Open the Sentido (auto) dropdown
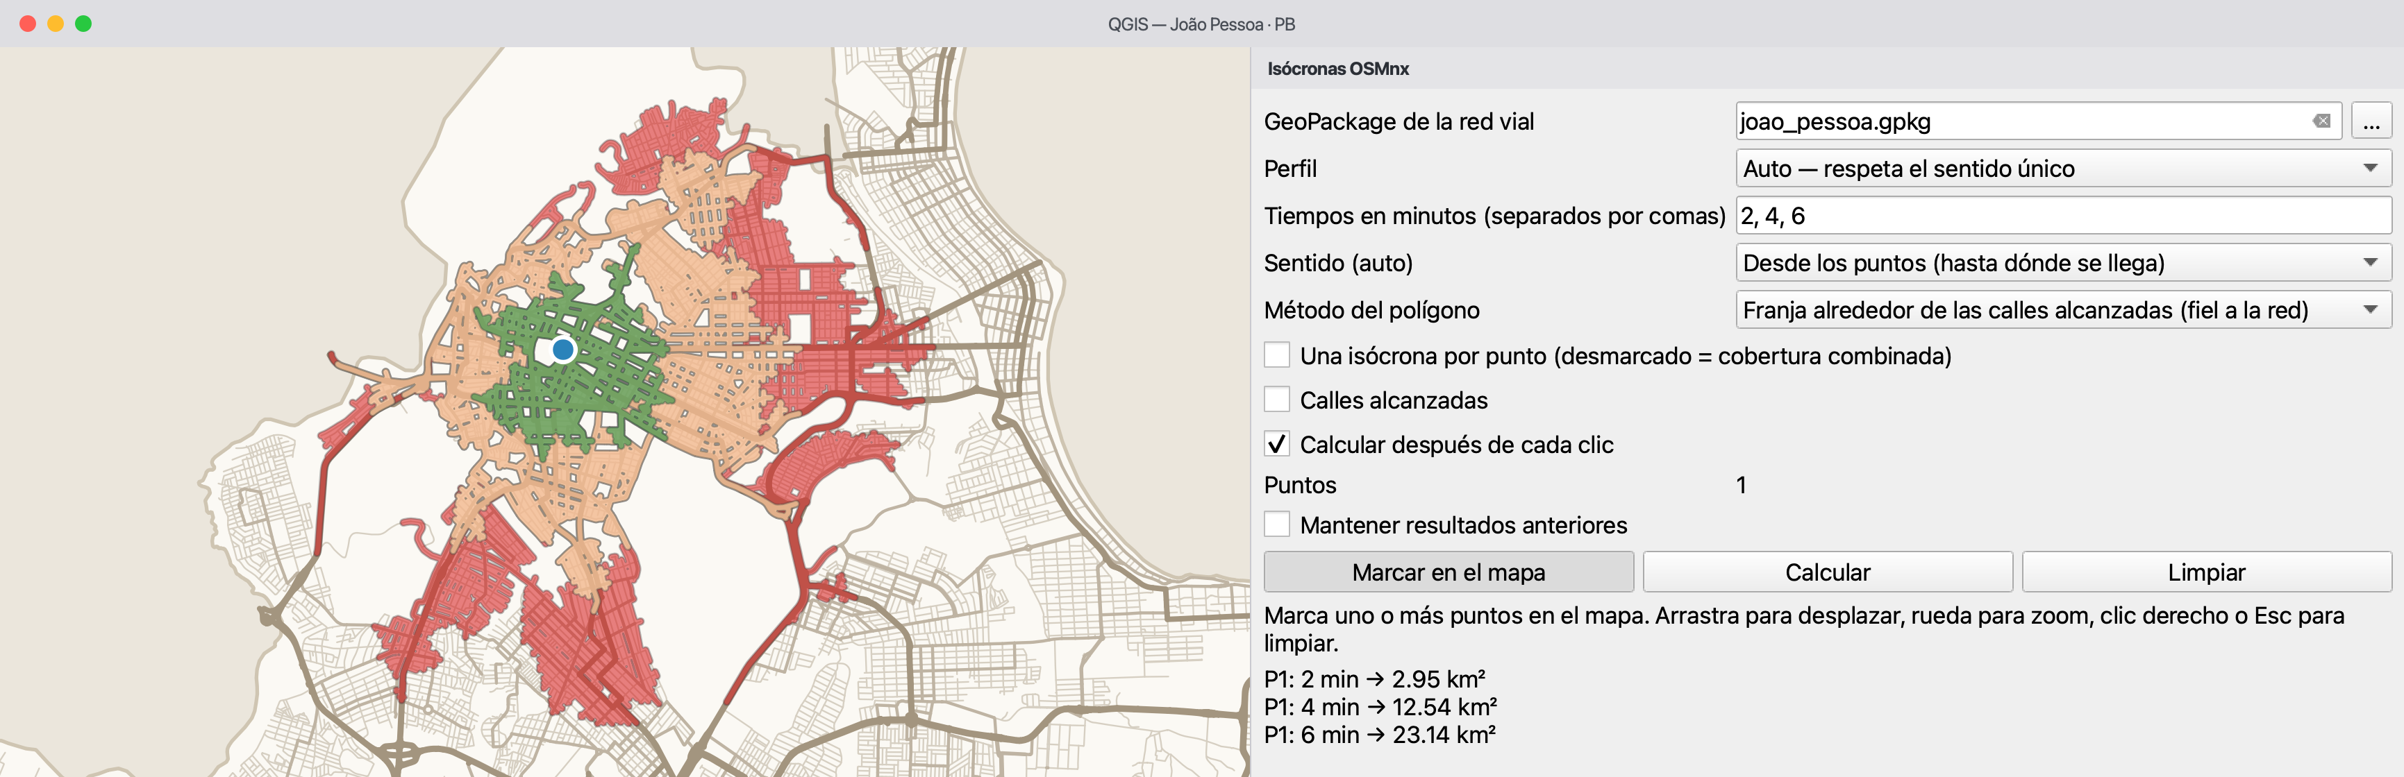 coord(2063,263)
